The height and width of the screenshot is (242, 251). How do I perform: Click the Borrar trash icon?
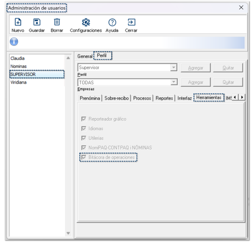pyautogui.click(x=57, y=22)
